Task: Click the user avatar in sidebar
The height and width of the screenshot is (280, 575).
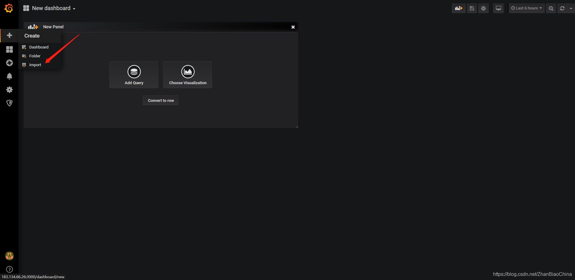Action: coord(9,256)
